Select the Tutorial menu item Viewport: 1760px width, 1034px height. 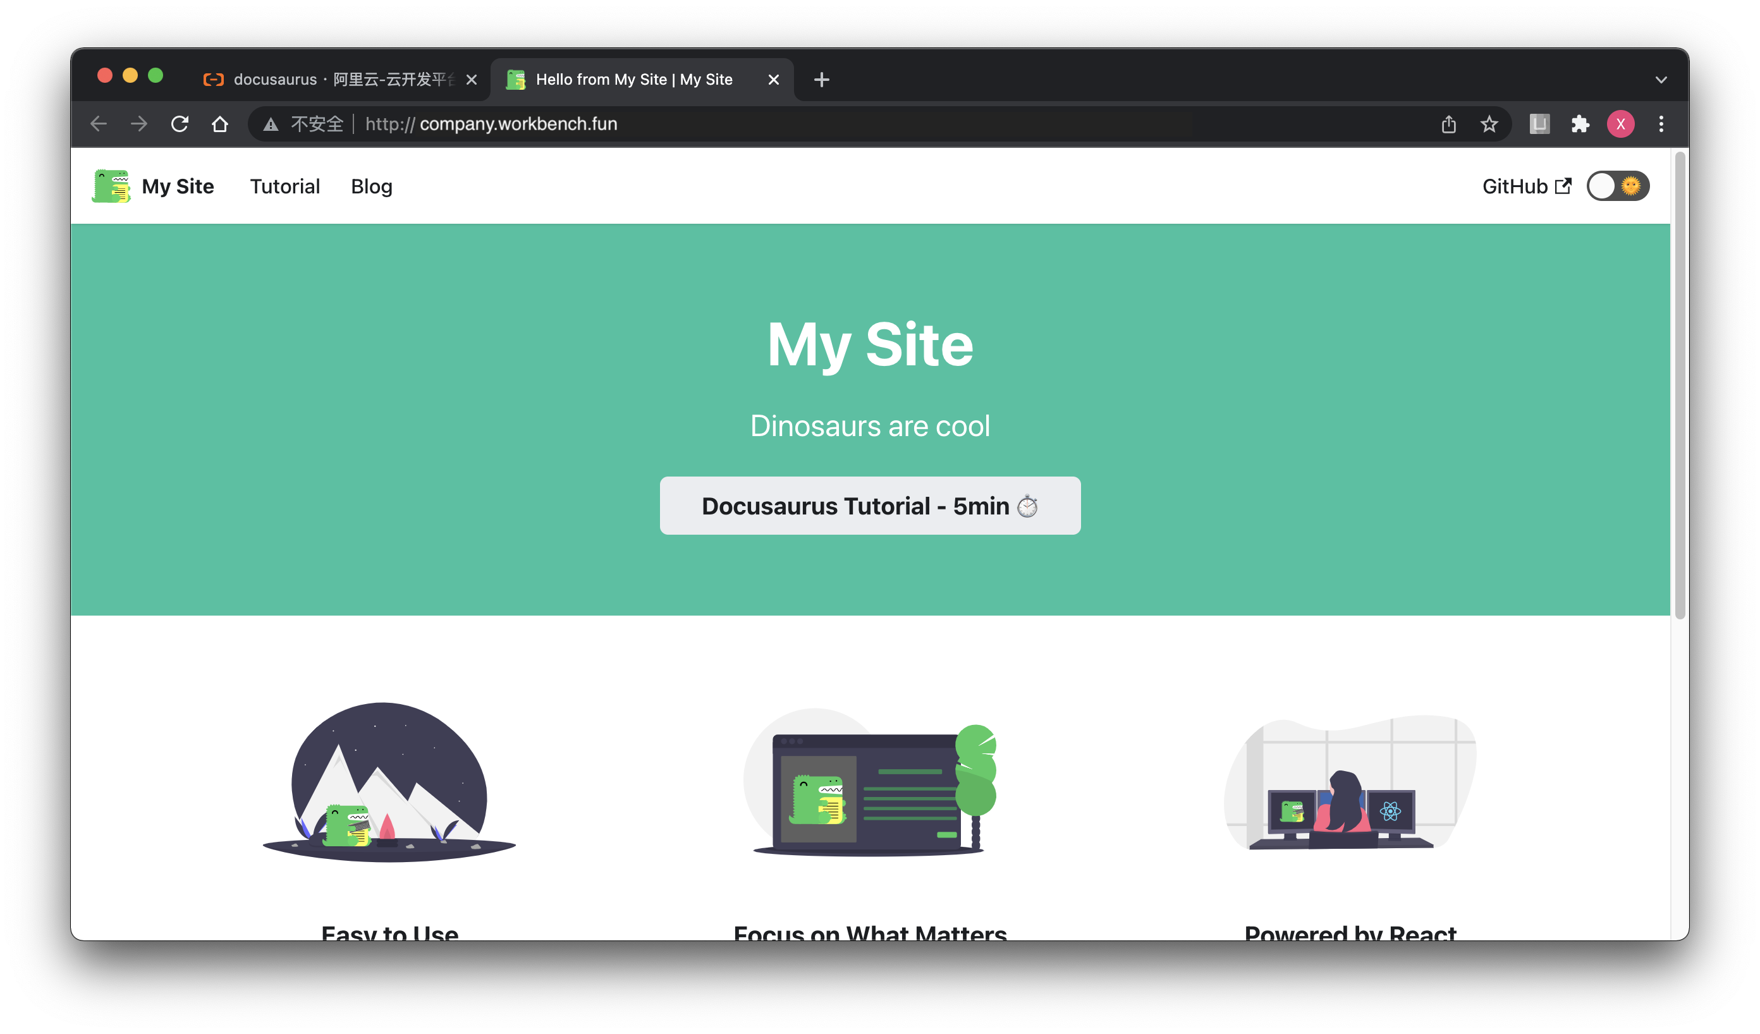(x=284, y=186)
